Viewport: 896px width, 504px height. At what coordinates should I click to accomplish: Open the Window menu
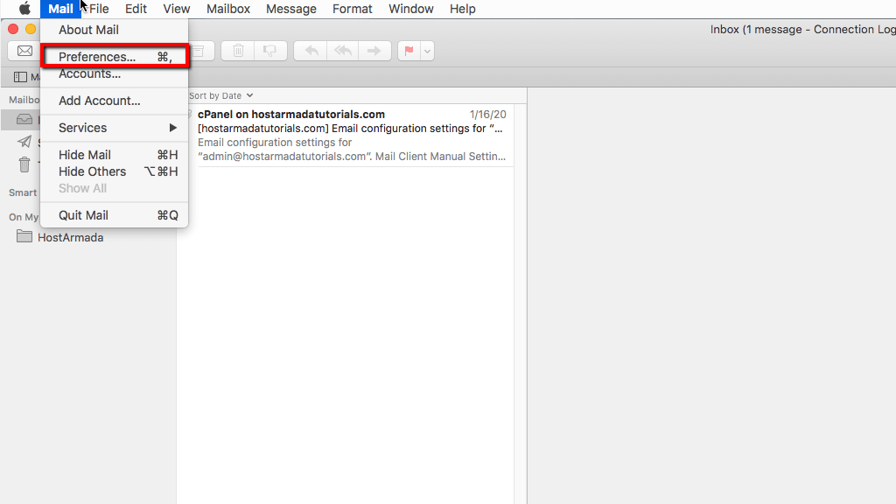[x=411, y=9]
